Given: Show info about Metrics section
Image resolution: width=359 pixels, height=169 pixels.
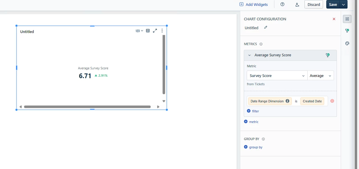Looking at the screenshot, I should pos(261,44).
